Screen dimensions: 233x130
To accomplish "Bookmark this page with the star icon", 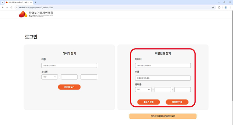I will tap(213, 8).
